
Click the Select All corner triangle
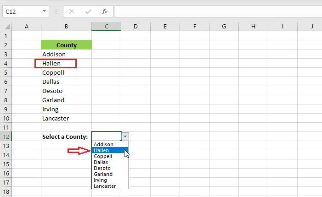7,27
